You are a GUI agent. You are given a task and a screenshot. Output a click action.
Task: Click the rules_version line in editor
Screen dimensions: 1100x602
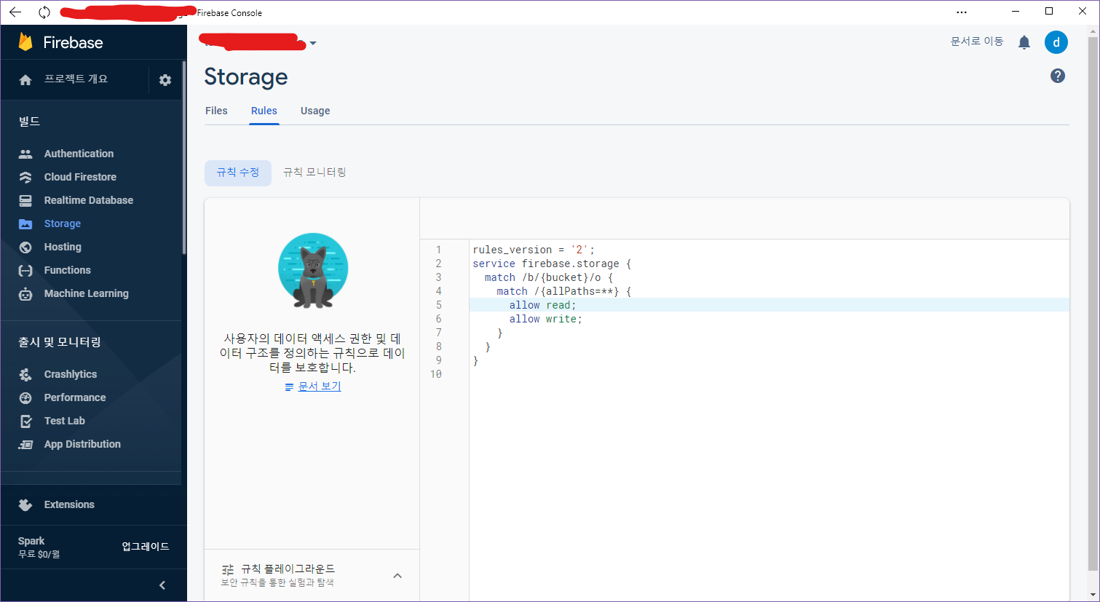point(534,250)
